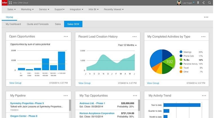The image size is (215, 118).
Task: Switch to My Dashboard tab
Action: (13, 24)
